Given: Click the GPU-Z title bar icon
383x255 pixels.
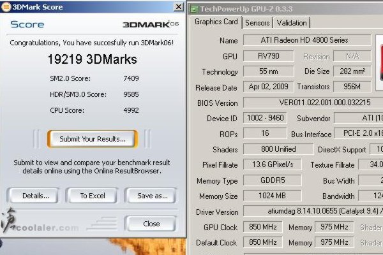Looking at the screenshot, I should pyautogui.click(x=194, y=10).
